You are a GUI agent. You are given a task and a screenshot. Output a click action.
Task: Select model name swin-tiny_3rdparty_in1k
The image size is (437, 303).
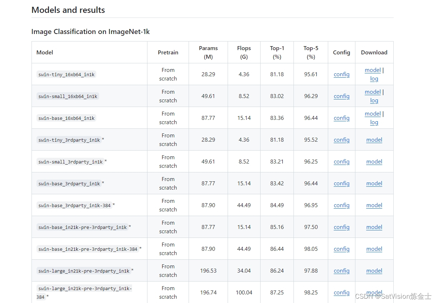pyautogui.click(x=69, y=140)
